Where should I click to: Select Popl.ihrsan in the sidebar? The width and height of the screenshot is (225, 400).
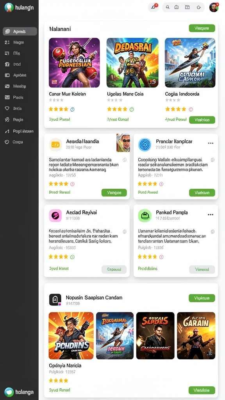coord(20,131)
